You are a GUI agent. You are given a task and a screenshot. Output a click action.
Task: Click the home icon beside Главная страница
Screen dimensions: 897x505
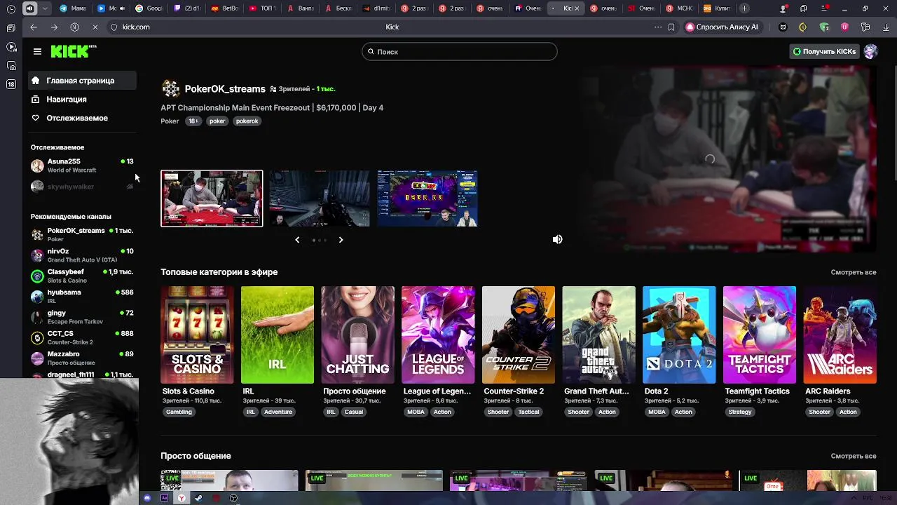(x=35, y=81)
